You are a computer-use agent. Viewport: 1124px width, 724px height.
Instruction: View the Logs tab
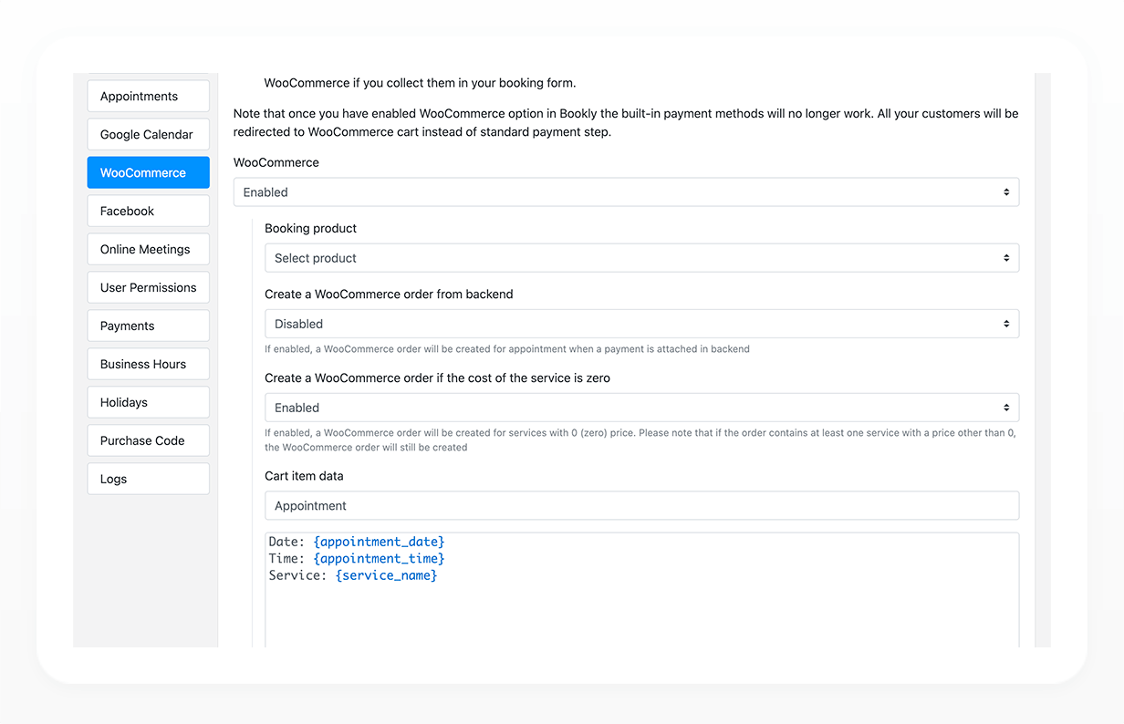[148, 479]
